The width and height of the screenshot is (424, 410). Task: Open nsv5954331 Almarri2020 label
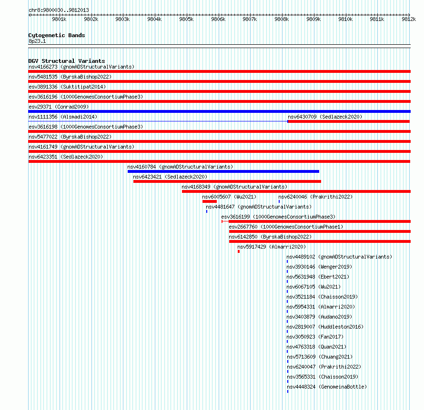(x=321, y=307)
